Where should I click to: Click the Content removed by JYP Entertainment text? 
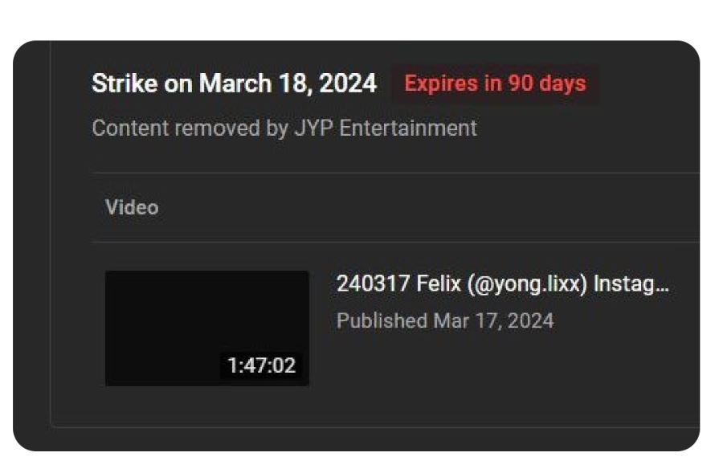(284, 128)
